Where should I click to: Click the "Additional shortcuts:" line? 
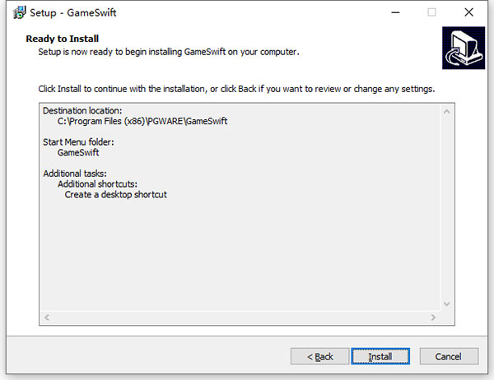tap(97, 184)
